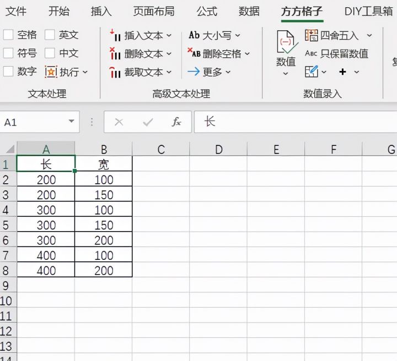Click the Numeric value (数值) document icon
The height and width of the screenshot is (361, 397).
[286, 42]
